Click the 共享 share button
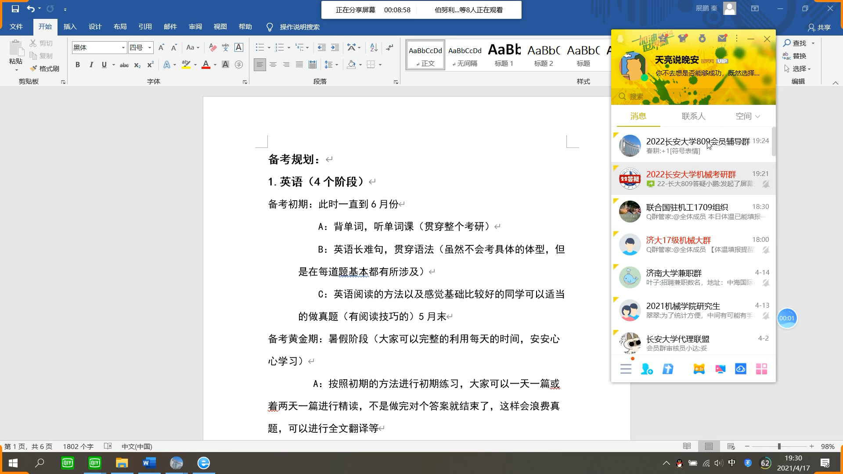This screenshot has width=843, height=474. point(819,27)
